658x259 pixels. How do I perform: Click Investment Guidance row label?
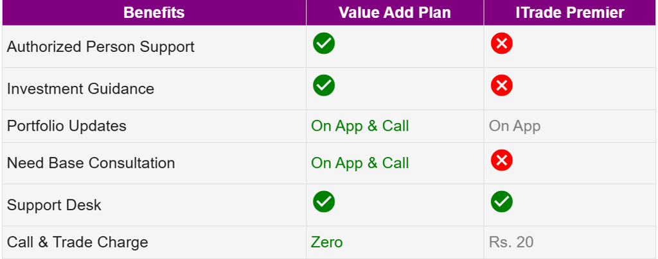[x=80, y=88]
